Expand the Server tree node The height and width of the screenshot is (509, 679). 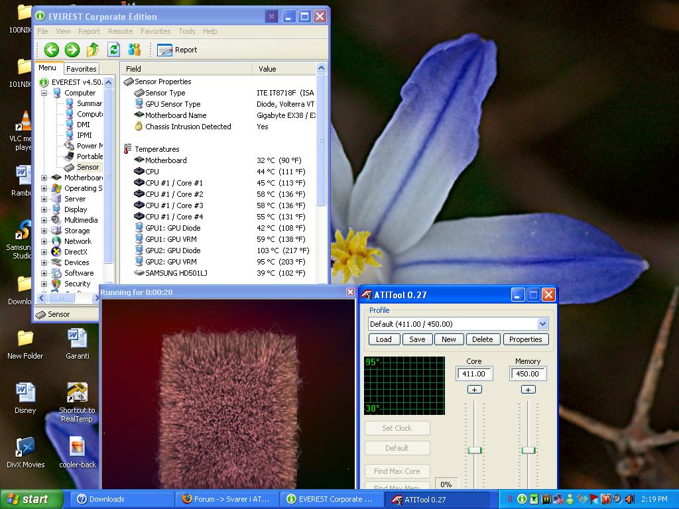[44, 199]
